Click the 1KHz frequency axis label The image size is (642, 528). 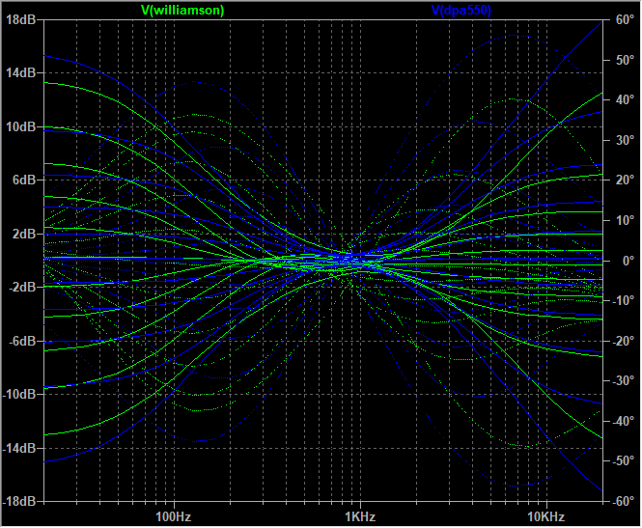tap(360, 517)
